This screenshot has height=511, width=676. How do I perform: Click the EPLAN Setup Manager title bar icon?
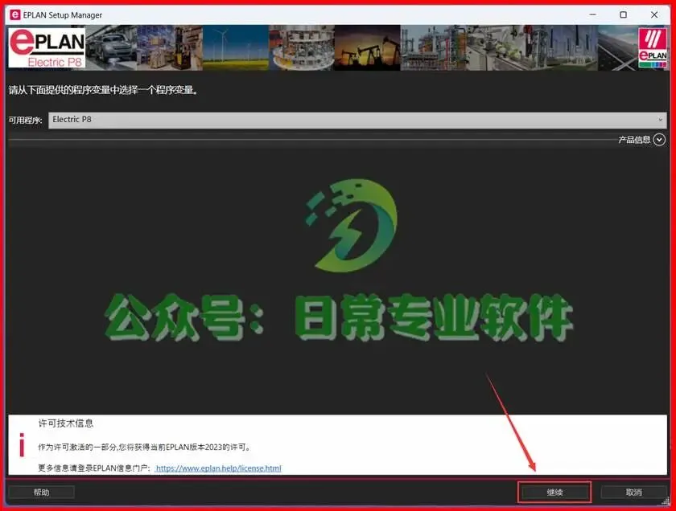(15, 14)
